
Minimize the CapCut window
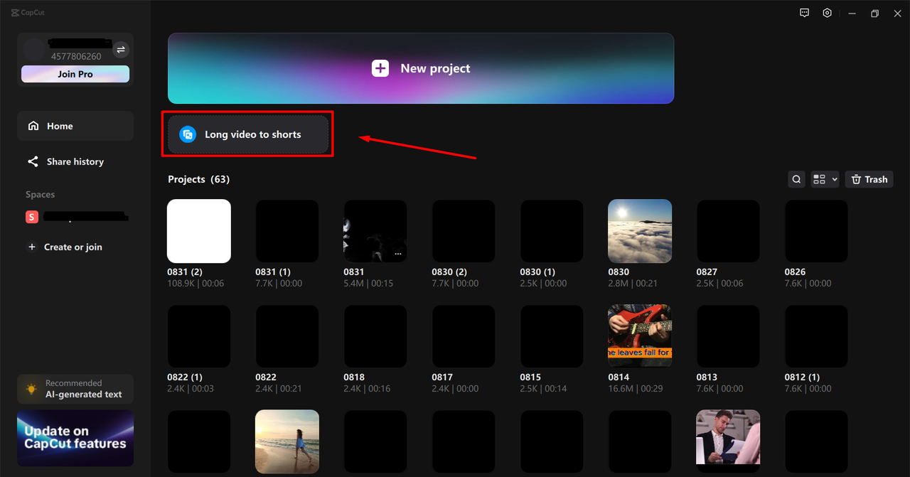coord(852,13)
